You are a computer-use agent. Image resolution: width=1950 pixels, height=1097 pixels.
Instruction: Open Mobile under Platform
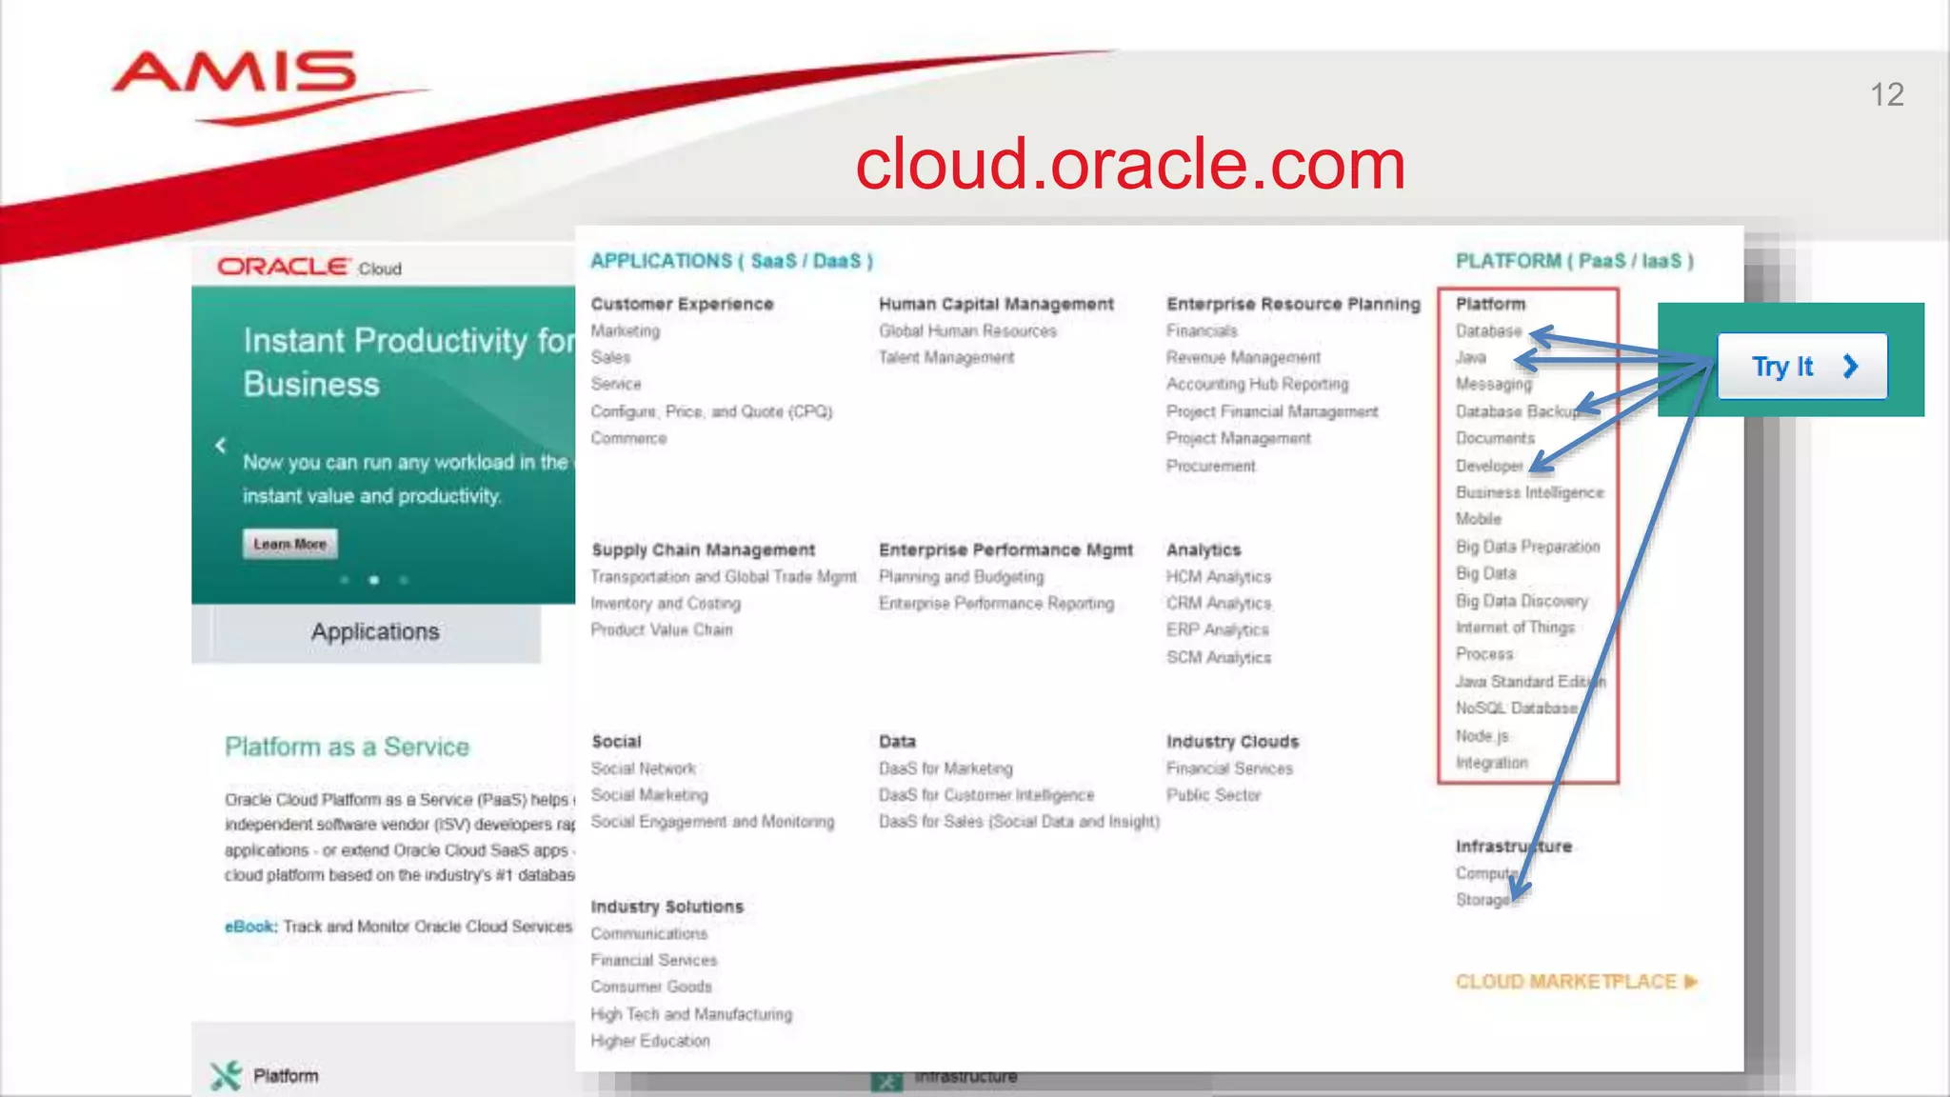pos(1478,519)
